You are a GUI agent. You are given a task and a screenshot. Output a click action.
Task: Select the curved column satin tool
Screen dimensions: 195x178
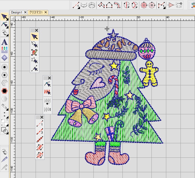coord(117,5)
